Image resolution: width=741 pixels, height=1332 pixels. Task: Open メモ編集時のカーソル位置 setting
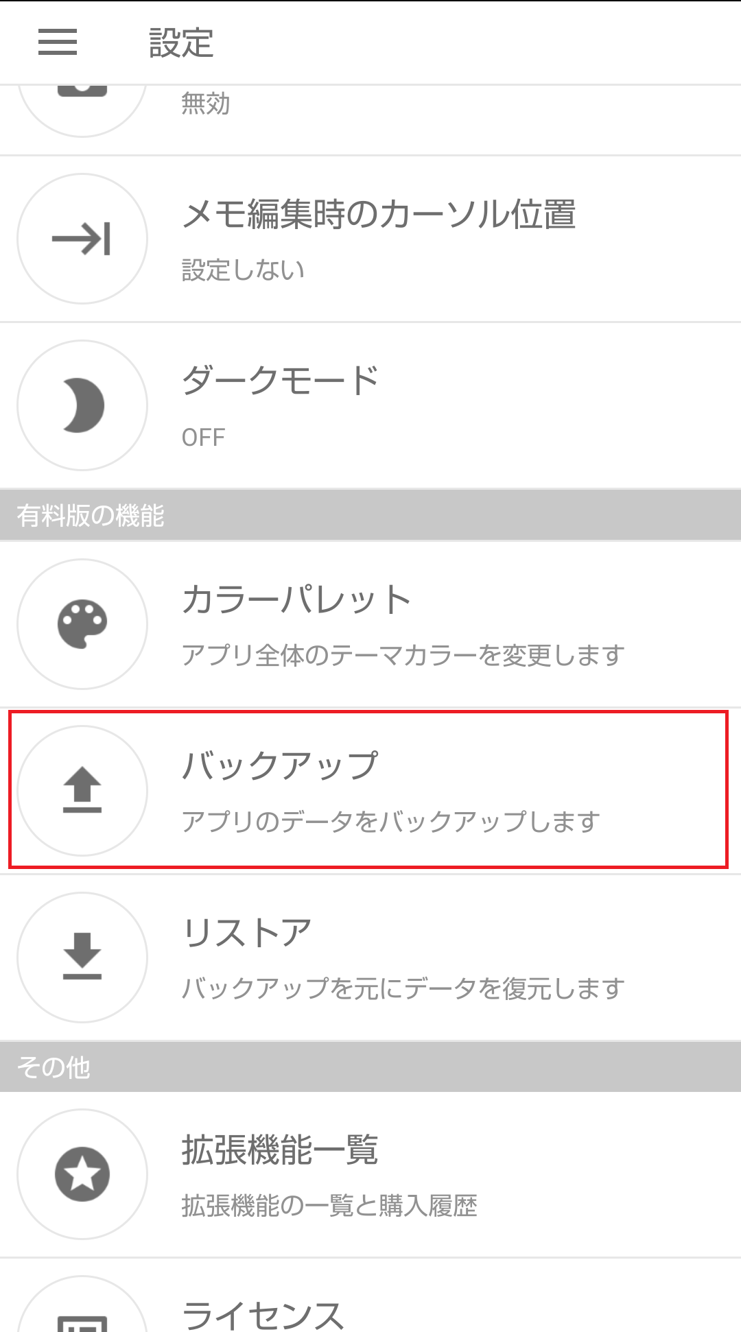pyautogui.click(x=370, y=239)
